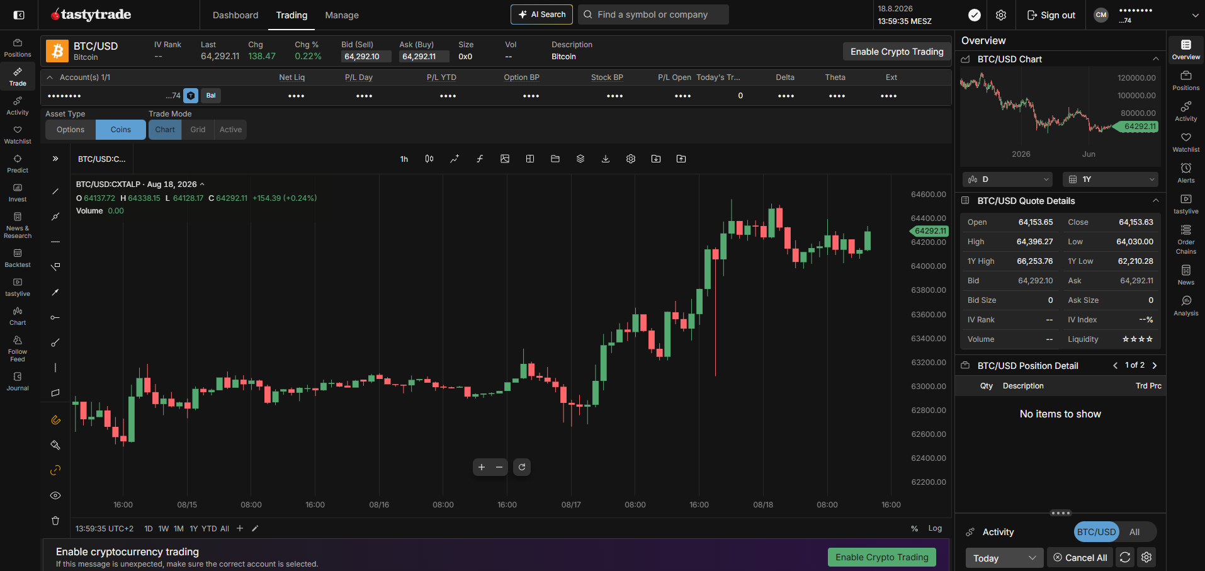The height and width of the screenshot is (571, 1205).
Task: Toggle drawing sync link icon
Action: [55, 470]
